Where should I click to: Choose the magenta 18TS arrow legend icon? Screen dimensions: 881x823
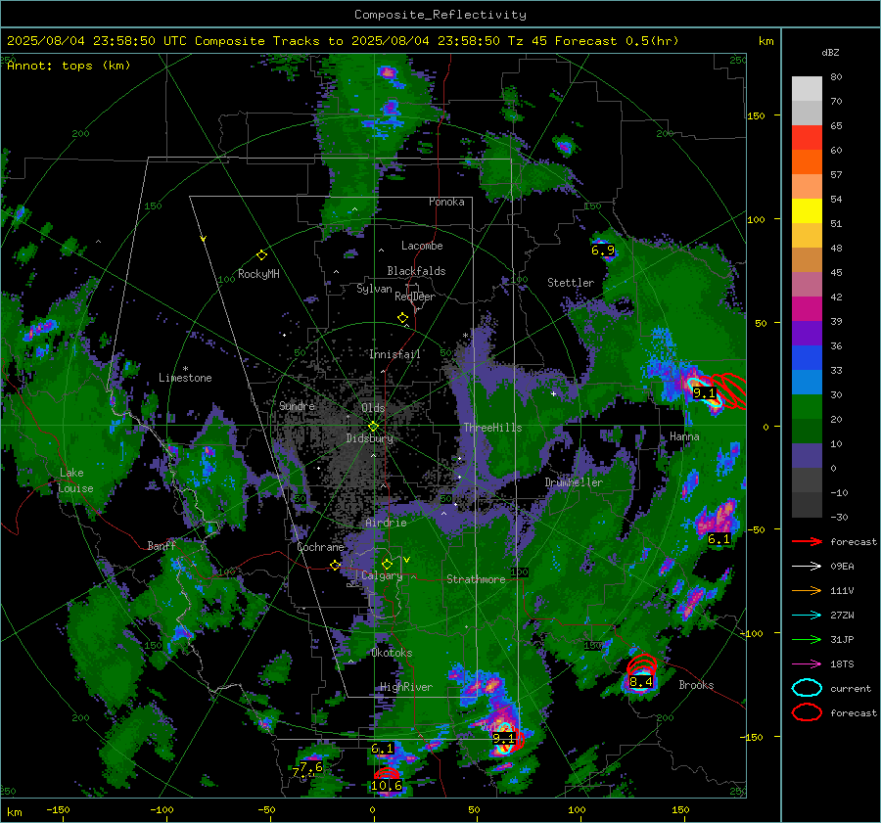click(x=807, y=664)
